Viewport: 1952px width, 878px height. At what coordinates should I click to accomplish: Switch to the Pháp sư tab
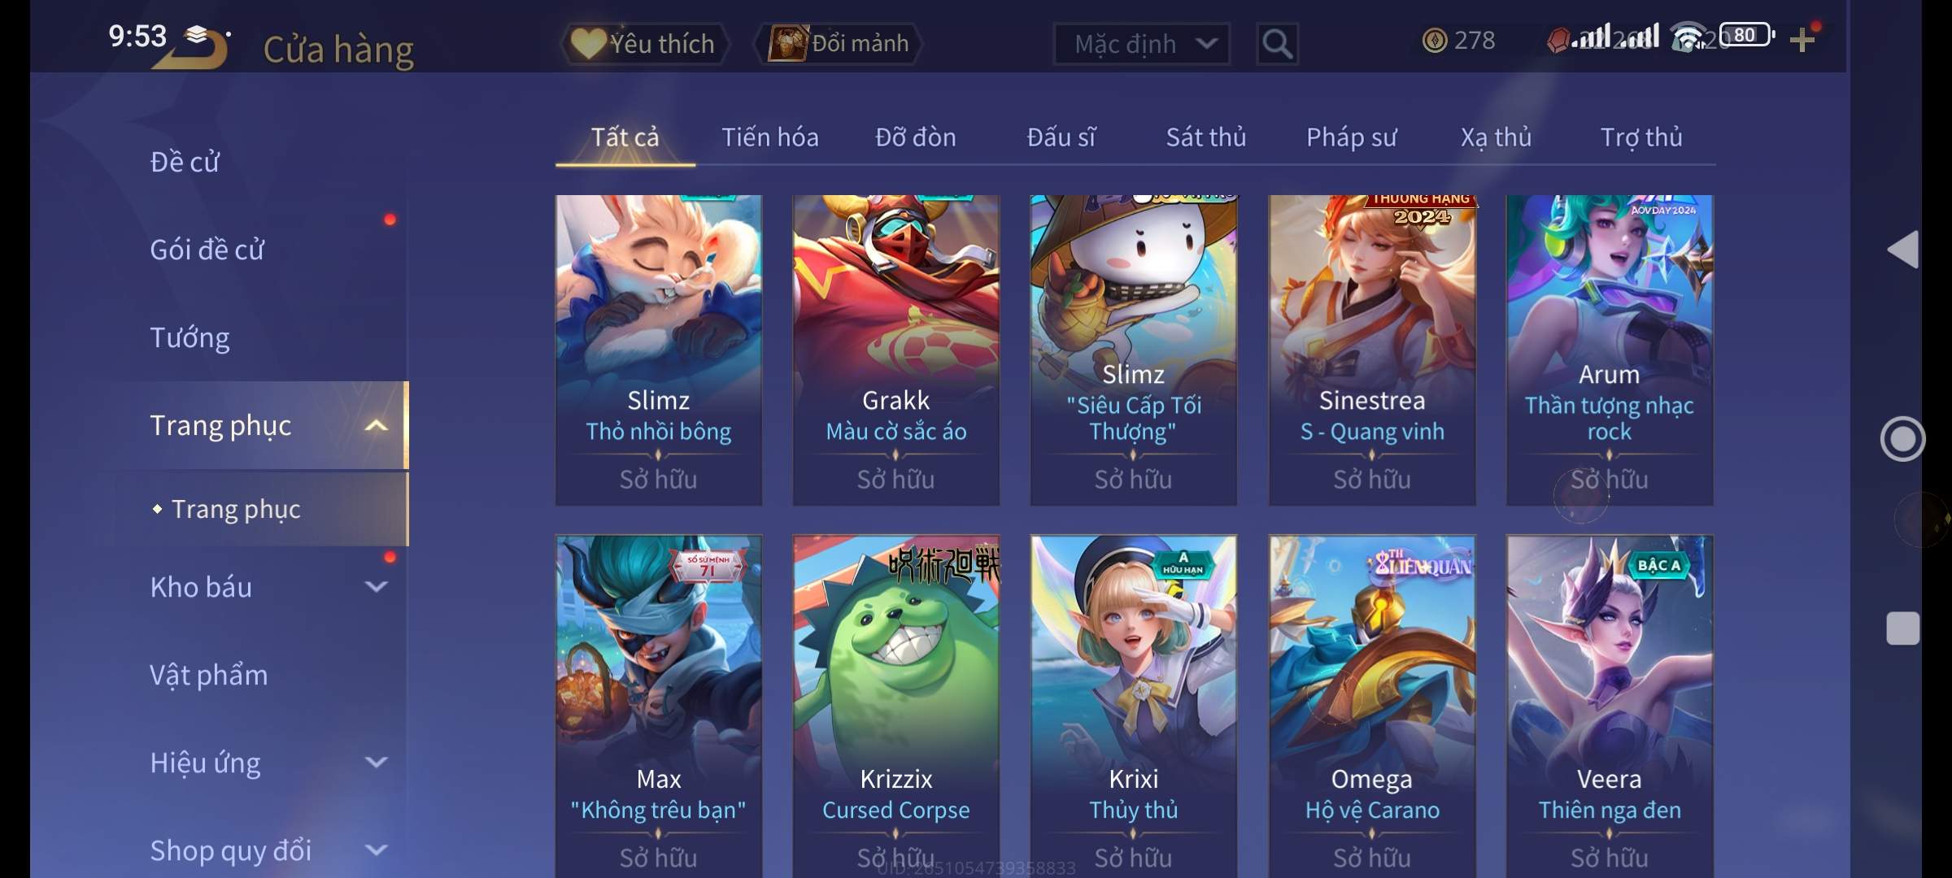coord(1351,137)
